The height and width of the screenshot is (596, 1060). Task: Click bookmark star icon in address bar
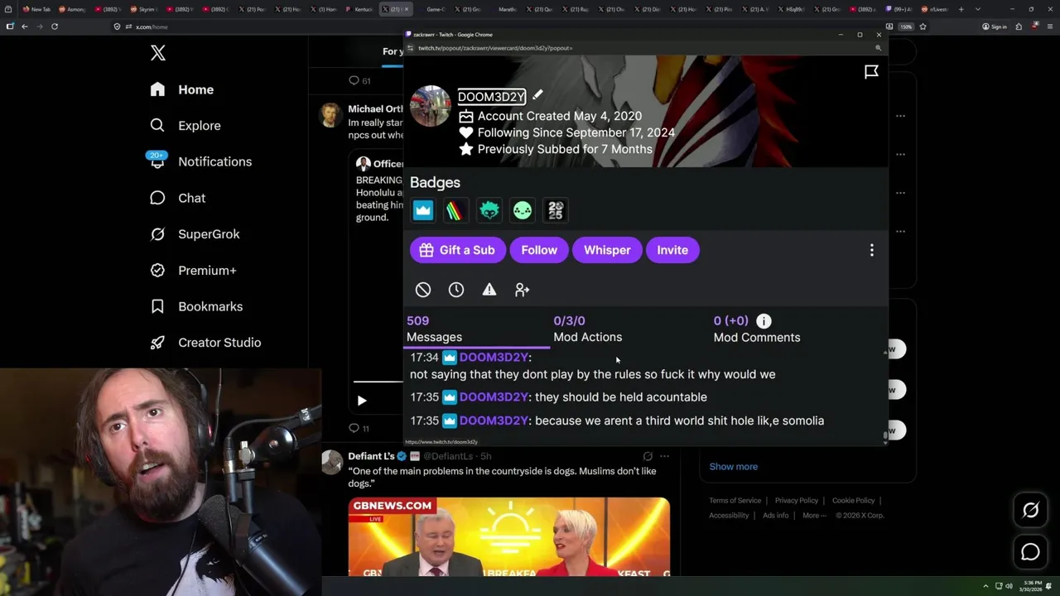coord(923,26)
